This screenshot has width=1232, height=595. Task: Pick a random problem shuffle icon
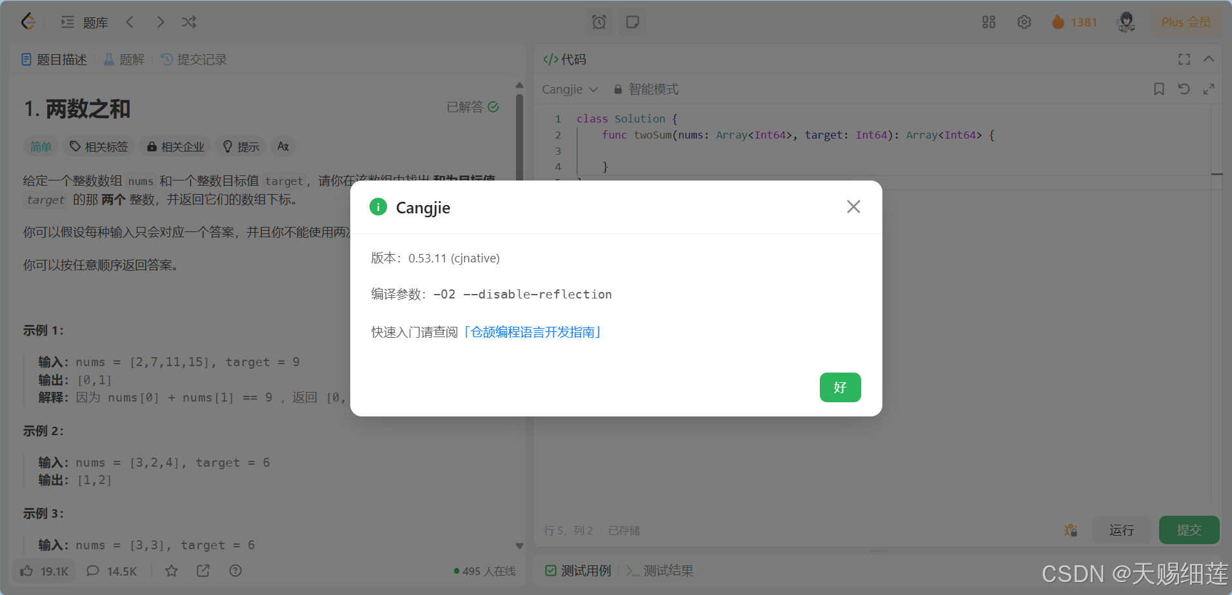pyautogui.click(x=188, y=22)
